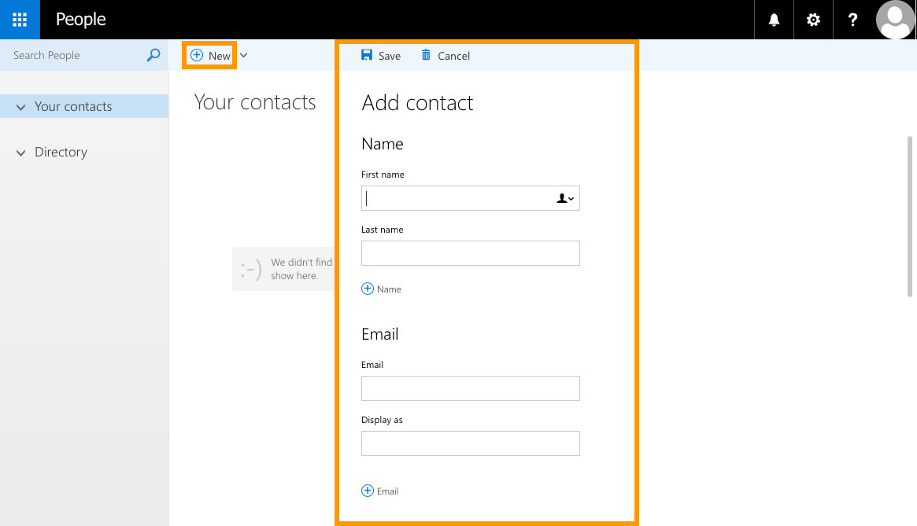
Task: Click the plus icon to add Email field
Action: [368, 491]
